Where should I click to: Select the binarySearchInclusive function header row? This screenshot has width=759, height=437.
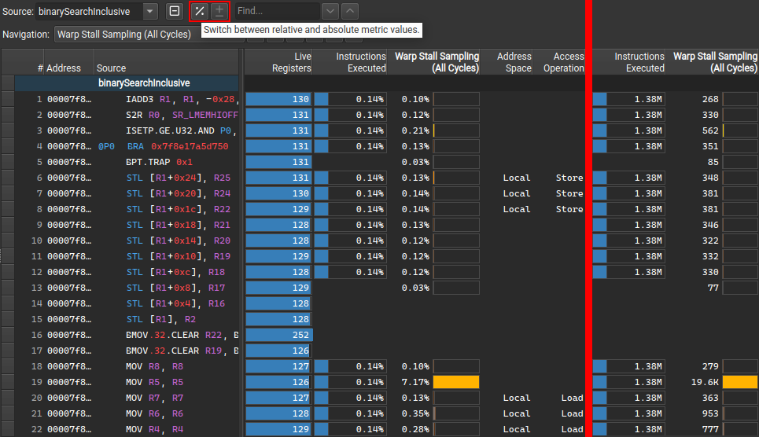point(143,83)
